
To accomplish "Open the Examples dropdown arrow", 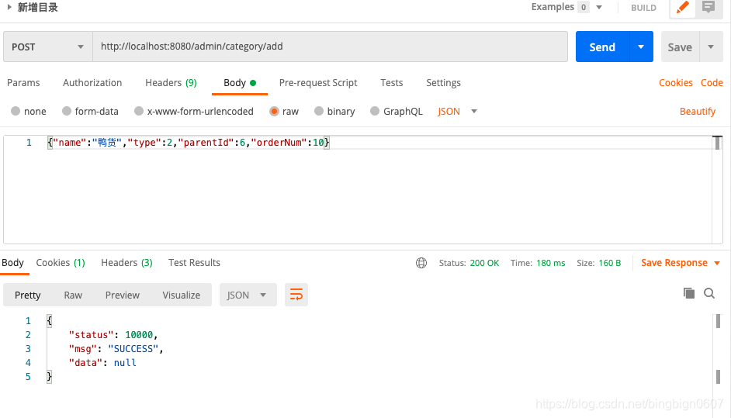I will pos(599,7).
